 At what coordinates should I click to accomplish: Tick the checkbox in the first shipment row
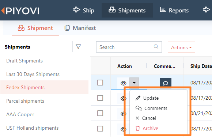(100, 83)
